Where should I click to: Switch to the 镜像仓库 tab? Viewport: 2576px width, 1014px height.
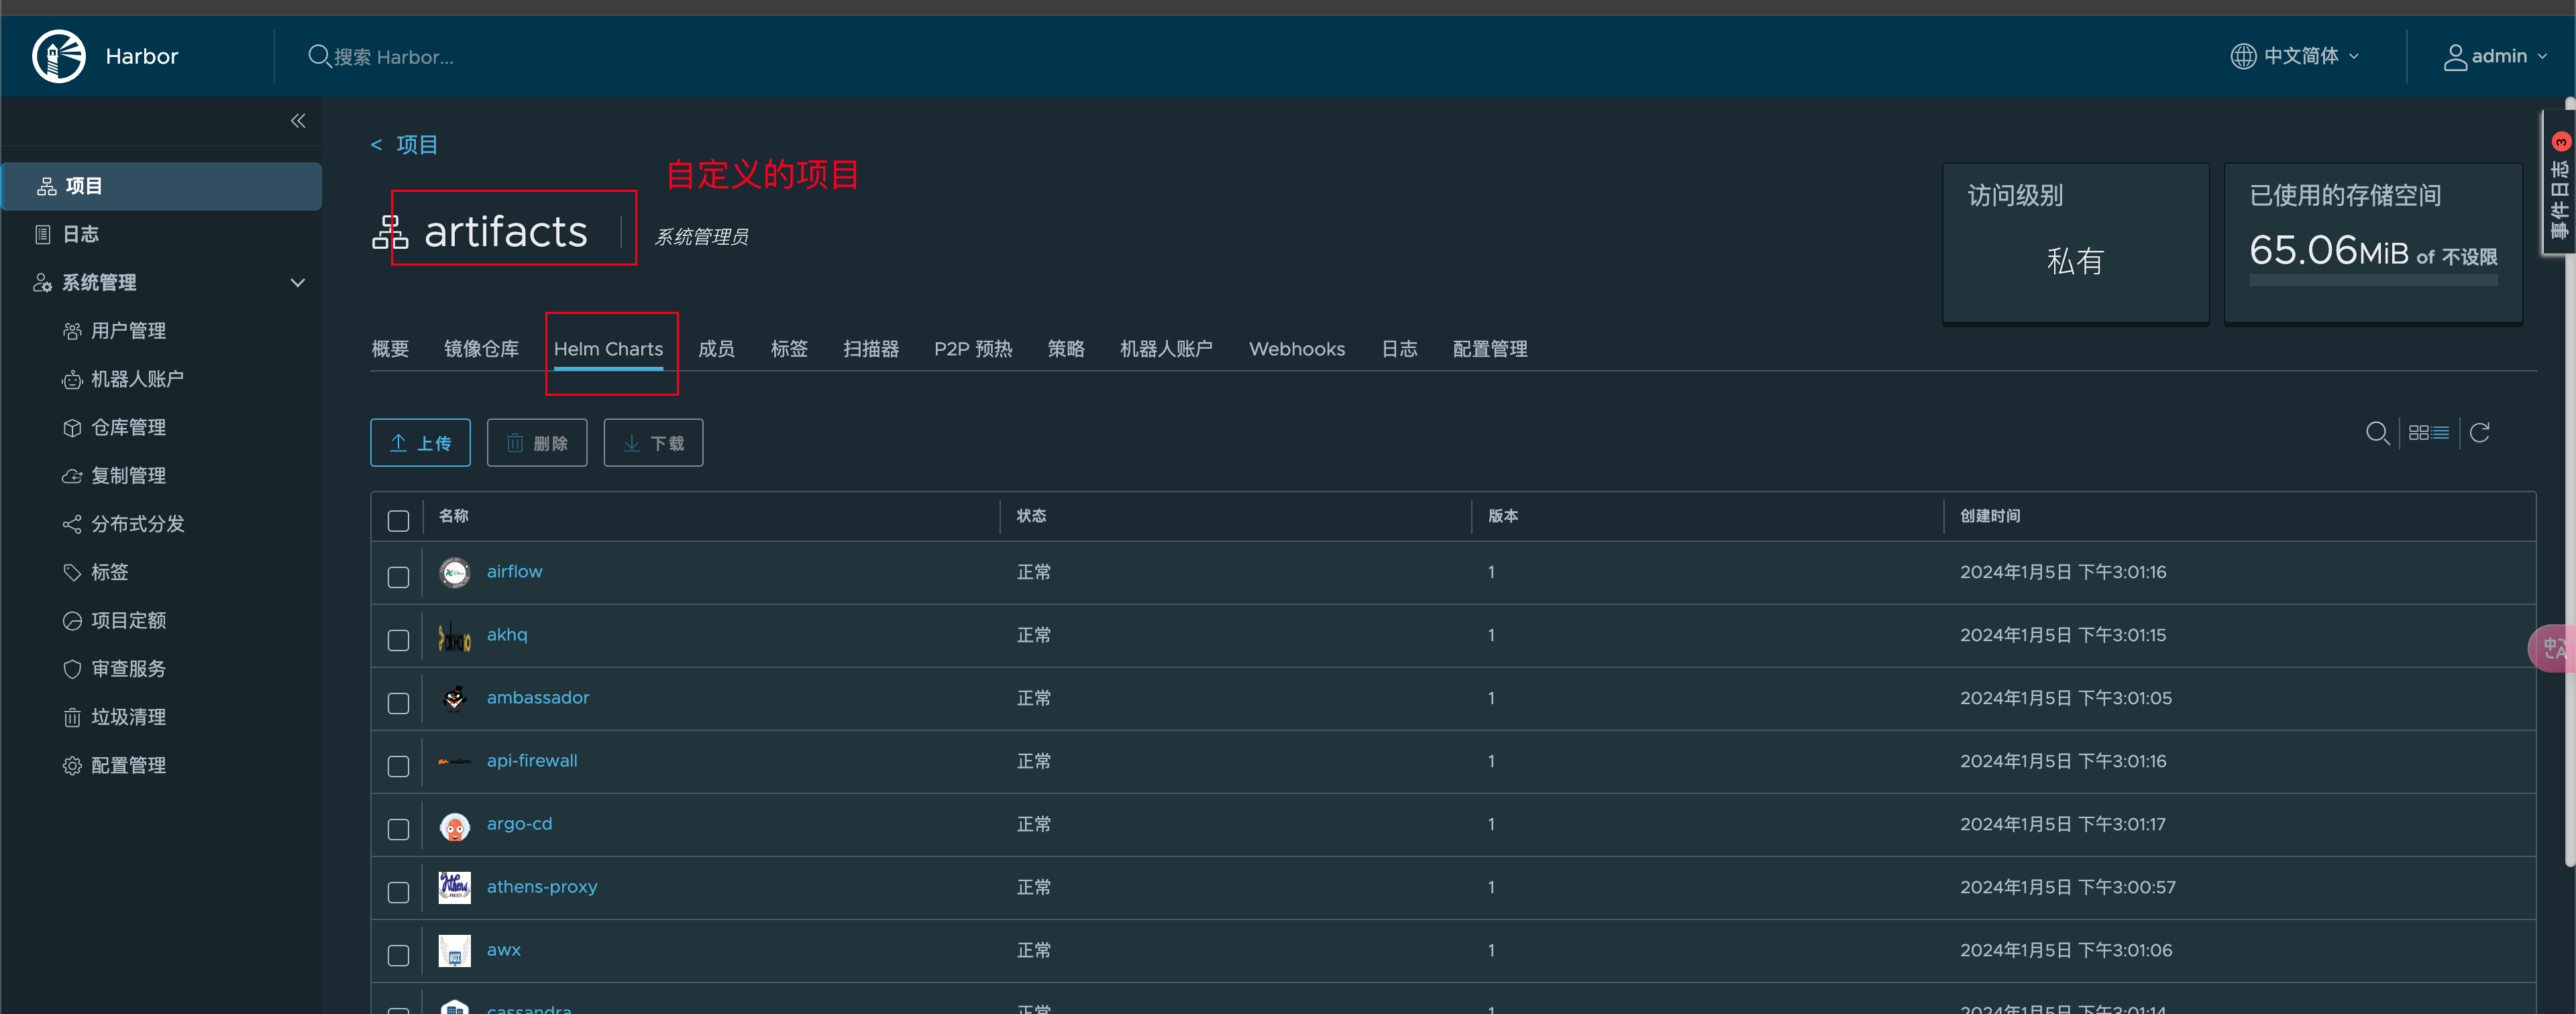[x=481, y=349]
